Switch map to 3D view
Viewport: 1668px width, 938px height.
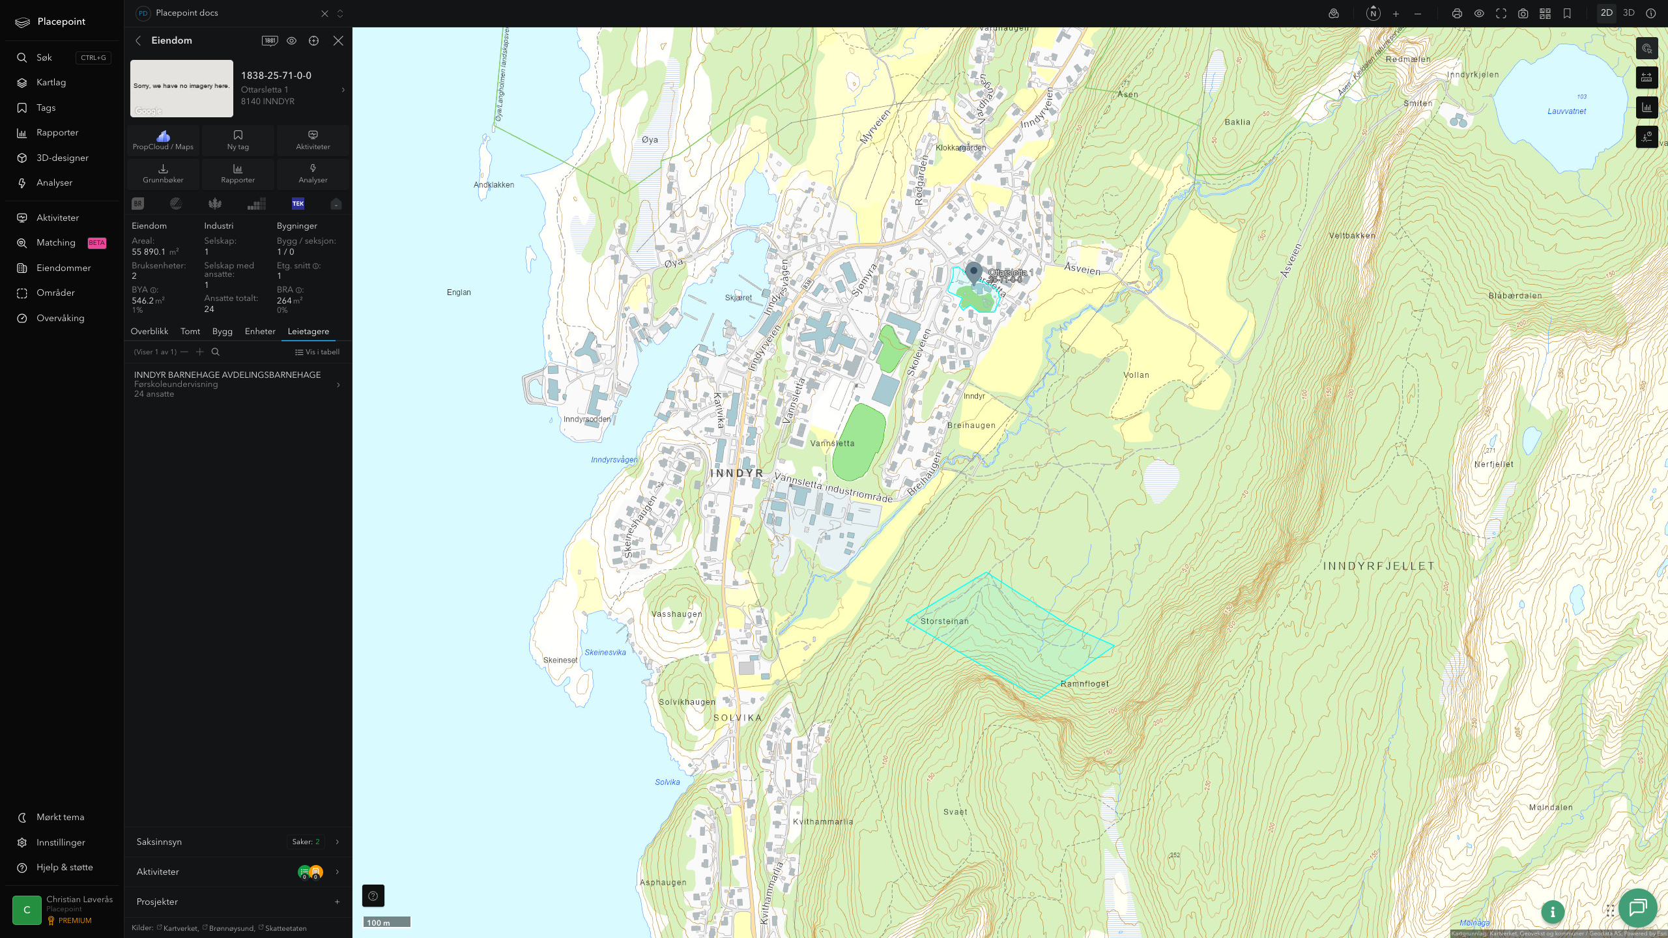coord(1629,13)
